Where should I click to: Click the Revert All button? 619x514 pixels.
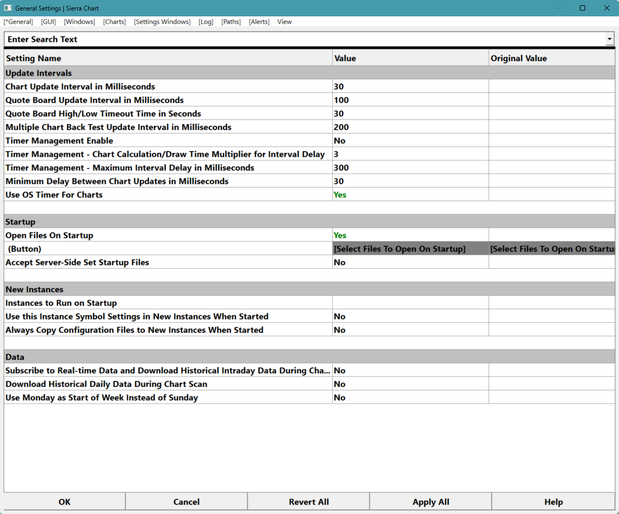click(x=309, y=502)
